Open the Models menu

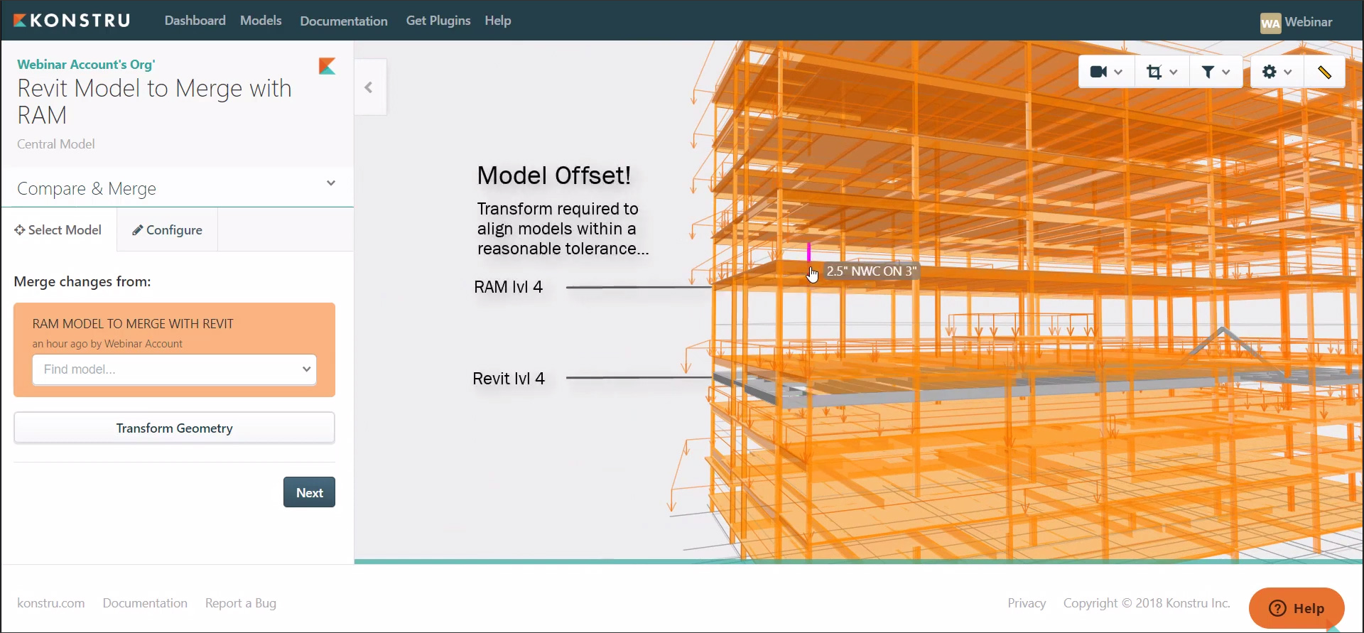coord(261,21)
